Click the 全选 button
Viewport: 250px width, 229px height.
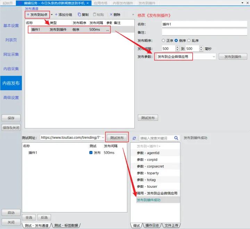(x=29, y=217)
